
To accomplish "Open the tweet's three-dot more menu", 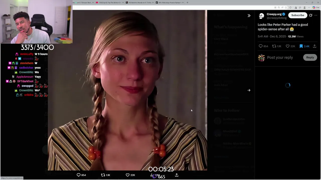I will click(x=316, y=15).
